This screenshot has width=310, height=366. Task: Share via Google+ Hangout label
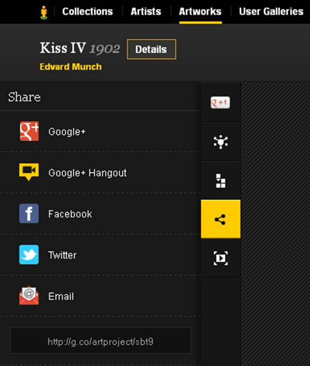pyautogui.click(x=88, y=173)
